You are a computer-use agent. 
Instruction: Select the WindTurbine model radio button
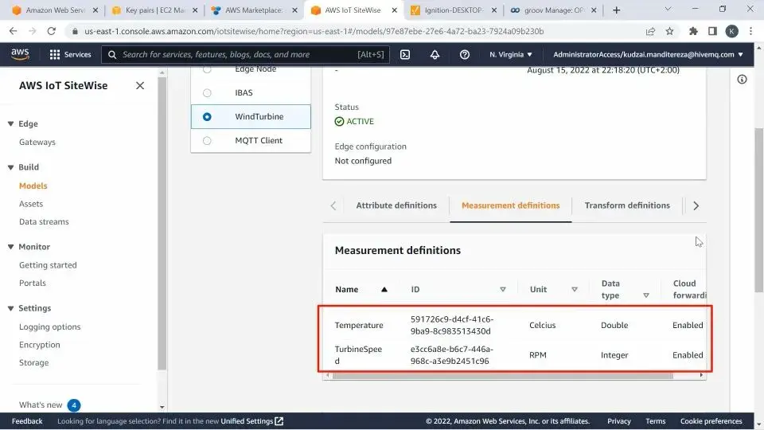click(207, 116)
